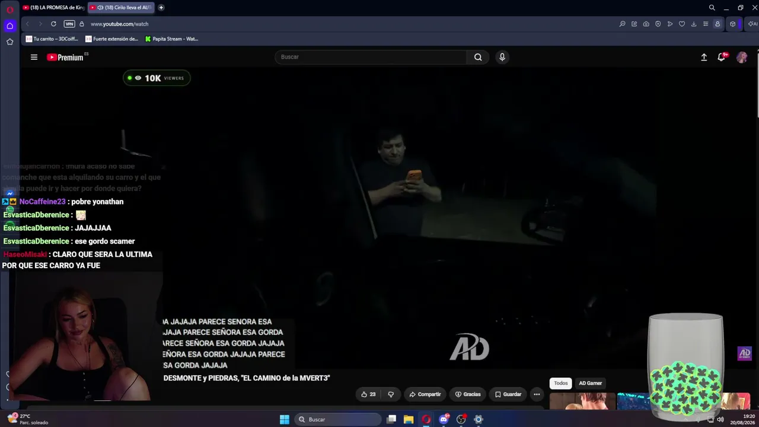The height and width of the screenshot is (427, 759).
Task: Open 'Tu carrito – 3DCoiff...' bookmark
Action: pyautogui.click(x=52, y=39)
